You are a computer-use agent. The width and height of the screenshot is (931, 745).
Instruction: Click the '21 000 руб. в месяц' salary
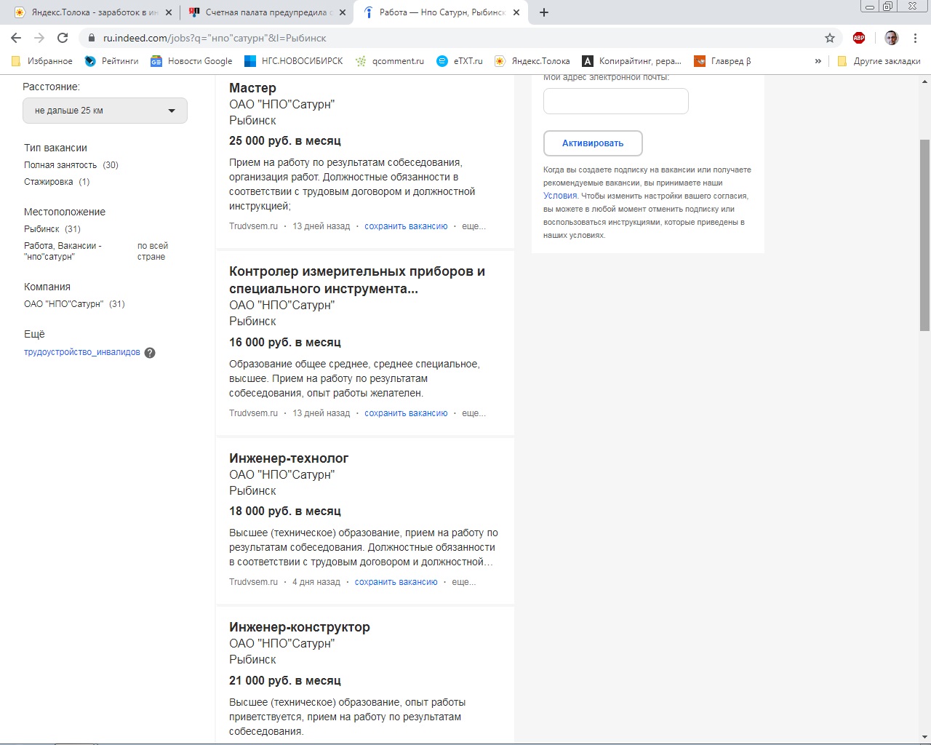point(285,681)
